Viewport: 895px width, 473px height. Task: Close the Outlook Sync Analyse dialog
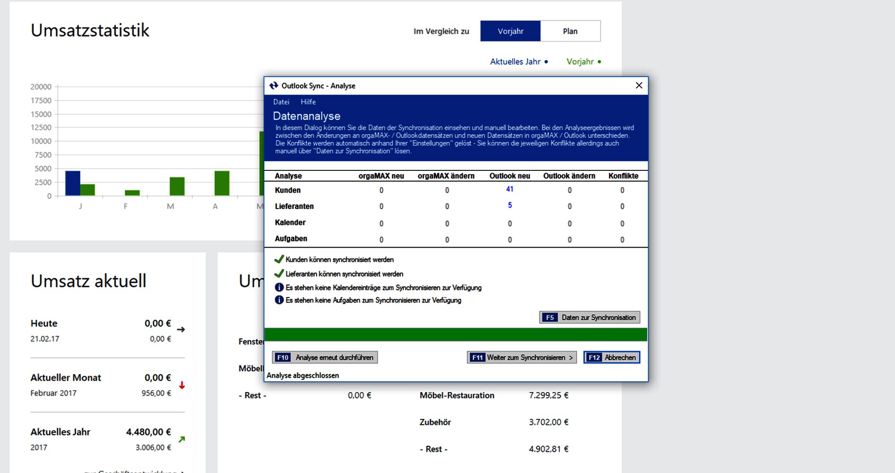[639, 85]
